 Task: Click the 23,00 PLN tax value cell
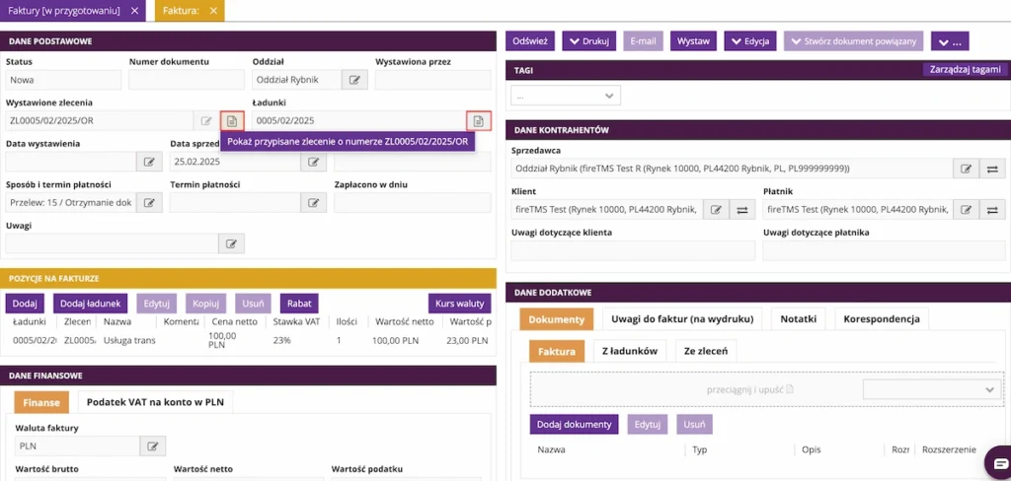pos(468,340)
